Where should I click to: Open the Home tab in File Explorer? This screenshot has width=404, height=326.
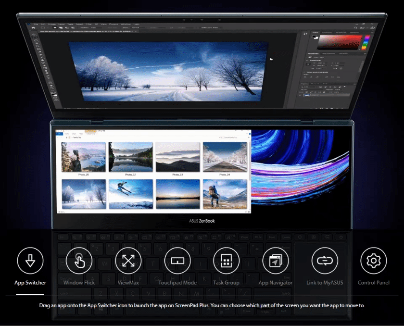pyautogui.click(x=67, y=134)
